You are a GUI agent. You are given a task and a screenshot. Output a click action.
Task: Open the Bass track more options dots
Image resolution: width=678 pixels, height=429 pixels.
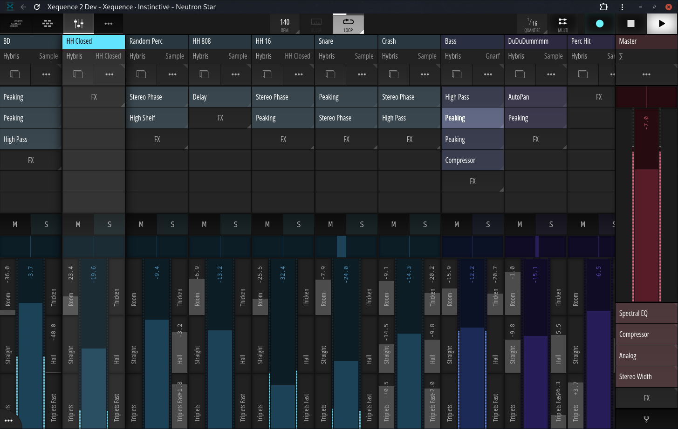(488, 74)
